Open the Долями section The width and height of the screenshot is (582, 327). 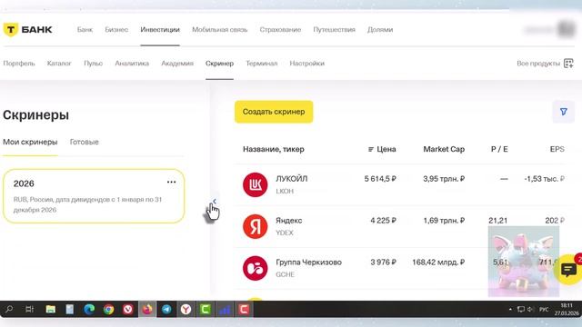click(x=380, y=30)
